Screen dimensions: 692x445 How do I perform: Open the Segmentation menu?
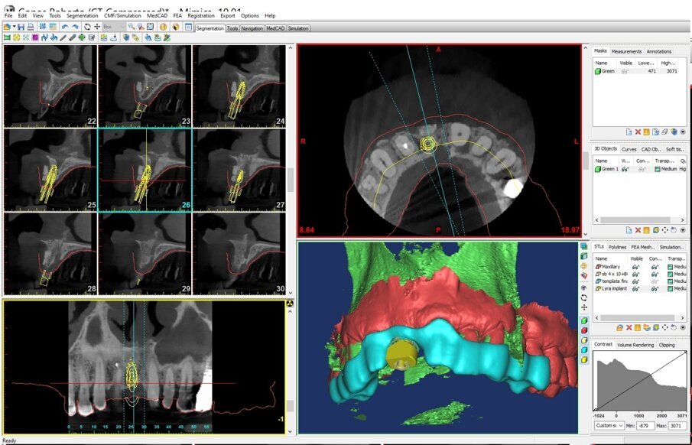pos(82,15)
